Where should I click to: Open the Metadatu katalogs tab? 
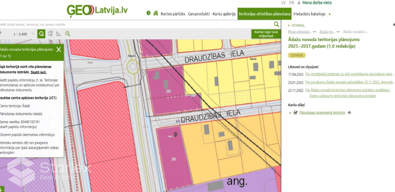309,14
